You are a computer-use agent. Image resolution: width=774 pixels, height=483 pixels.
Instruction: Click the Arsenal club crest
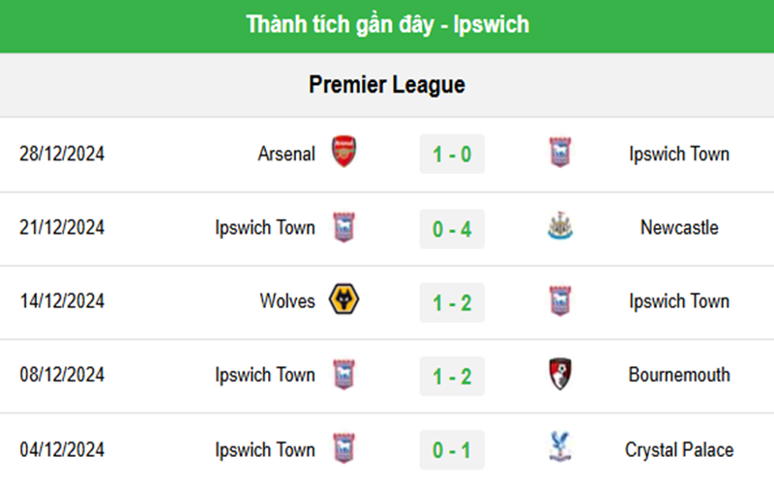[343, 153]
